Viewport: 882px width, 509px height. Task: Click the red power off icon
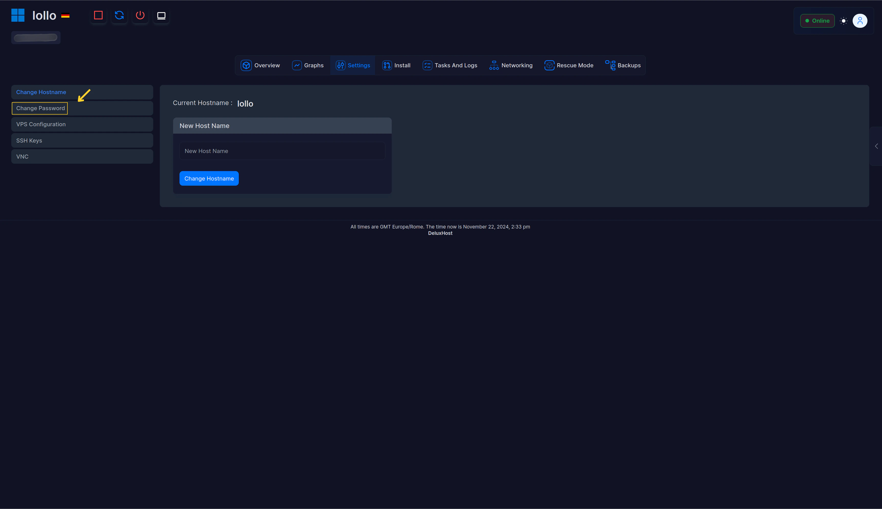pyautogui.click(x=140, y=15)
